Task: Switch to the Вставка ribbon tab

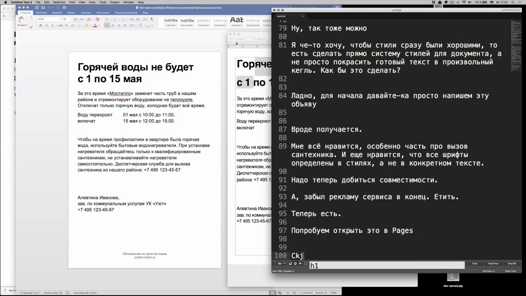Action: click(41, 13)
